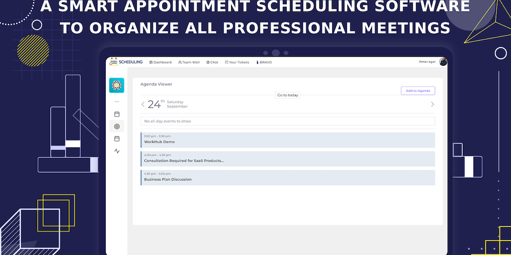Click the three-dots more icon in sidebar

[117, 102]
